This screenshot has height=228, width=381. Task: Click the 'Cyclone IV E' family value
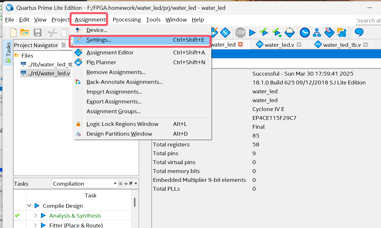(x=268, y=109)
